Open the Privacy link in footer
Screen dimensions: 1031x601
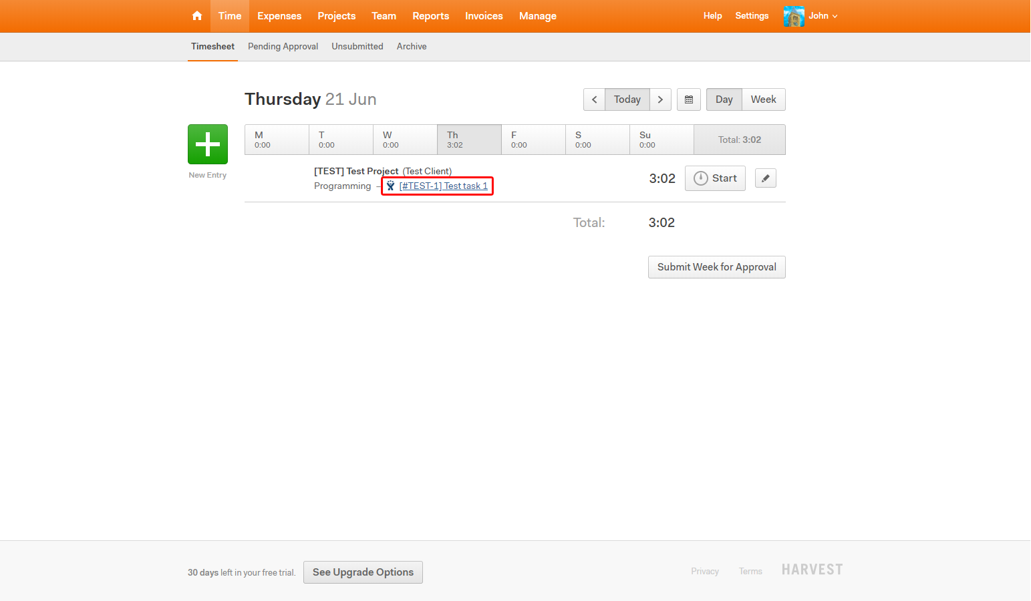(705, 572)
